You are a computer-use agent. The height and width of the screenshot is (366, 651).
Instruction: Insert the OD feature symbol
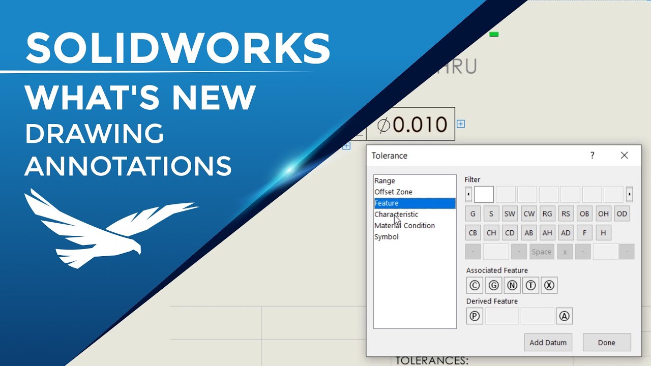tap(622, 214)
